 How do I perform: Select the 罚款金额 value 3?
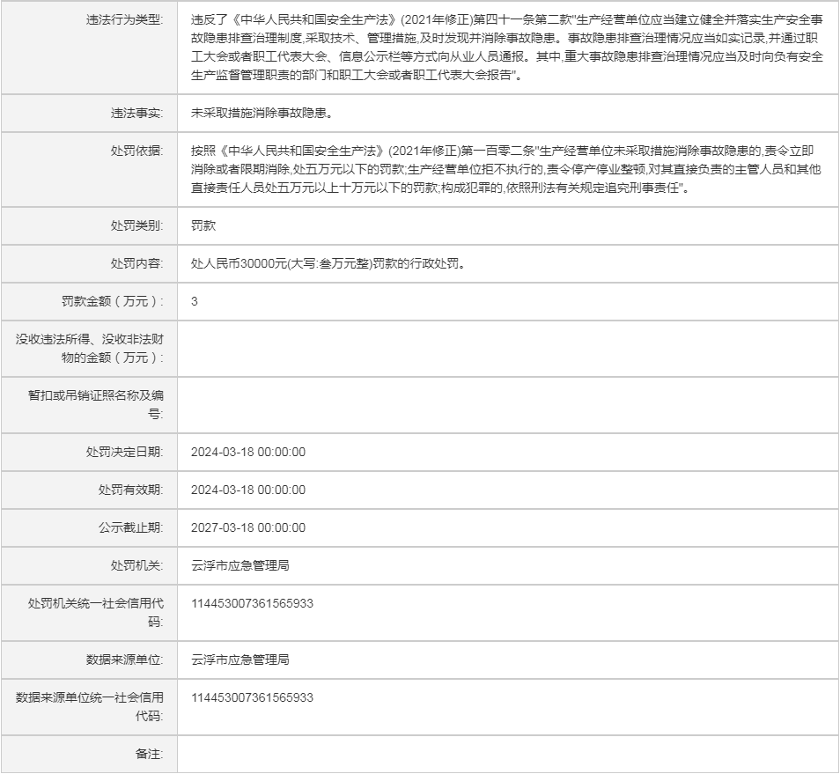coord(195,301)
